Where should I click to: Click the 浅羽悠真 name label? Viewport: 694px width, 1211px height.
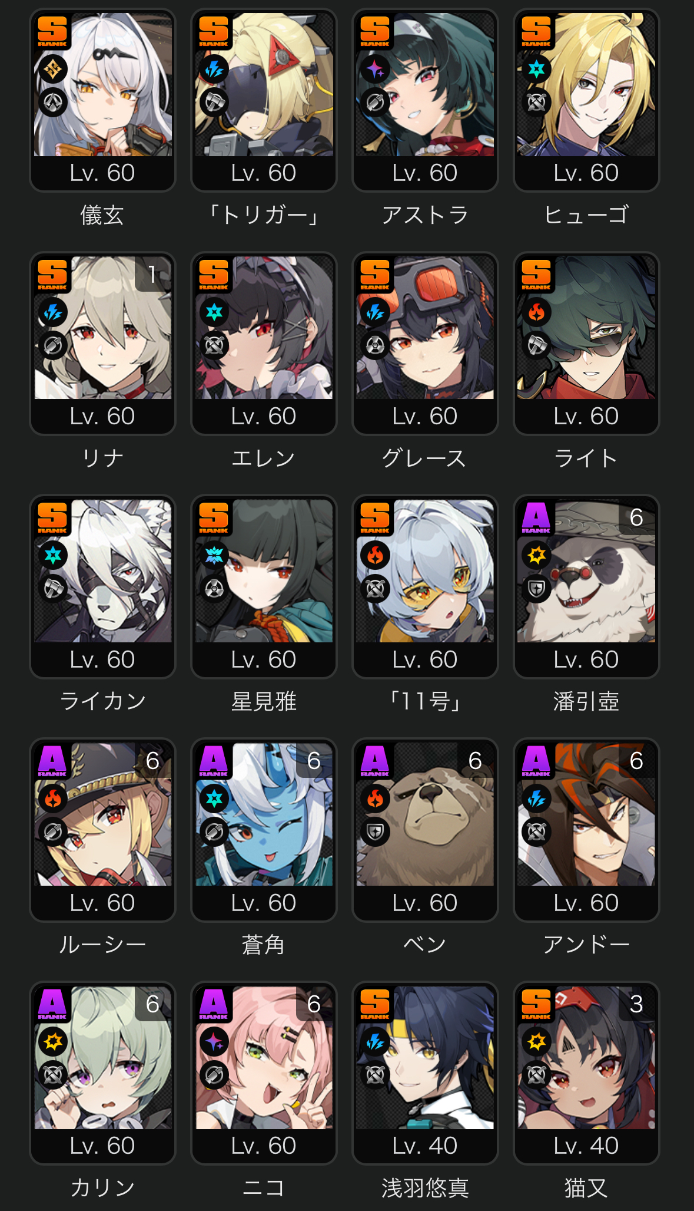click(x=425, y=1187)
